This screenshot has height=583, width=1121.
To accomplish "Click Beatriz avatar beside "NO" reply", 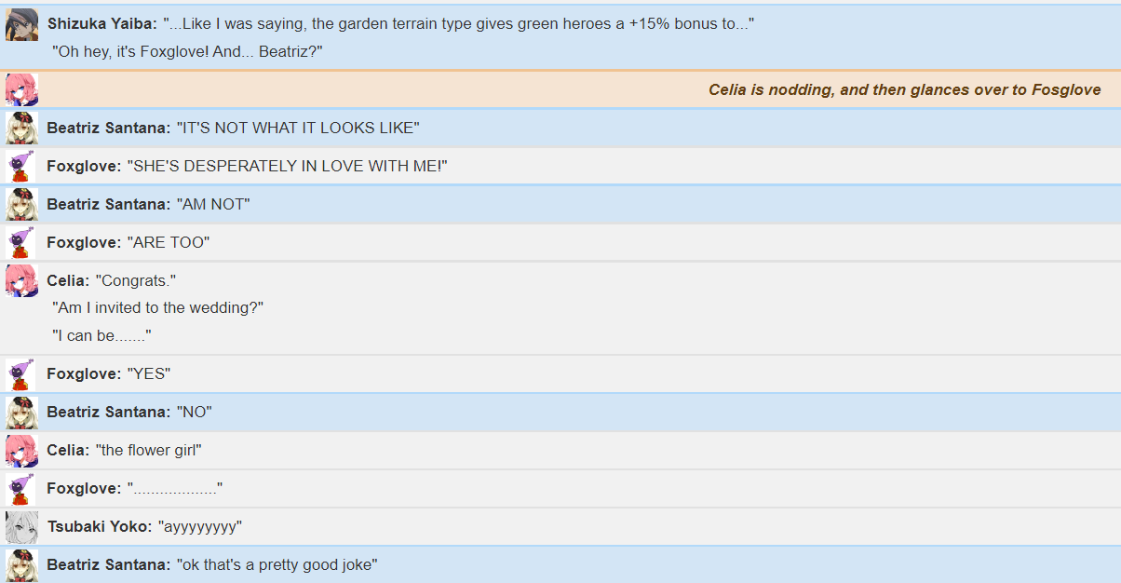I will (x=21, y=412).
